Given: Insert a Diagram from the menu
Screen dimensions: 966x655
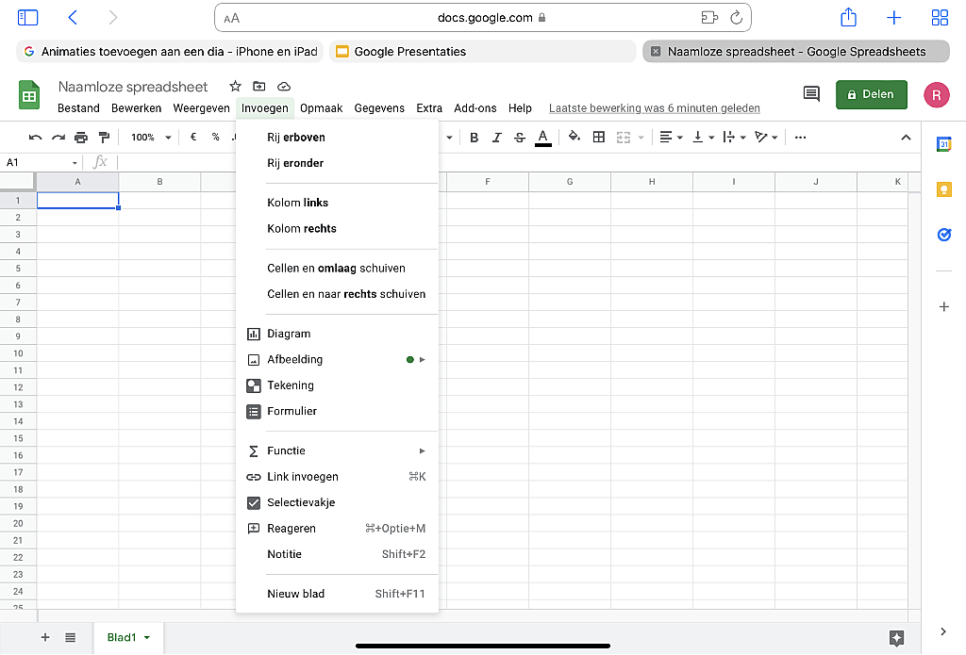Looking at the screenshot, I should (x=337, y=334).
